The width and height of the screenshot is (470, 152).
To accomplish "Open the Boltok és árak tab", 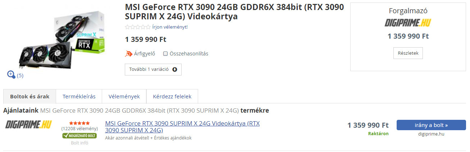I will tap(30, 97).
